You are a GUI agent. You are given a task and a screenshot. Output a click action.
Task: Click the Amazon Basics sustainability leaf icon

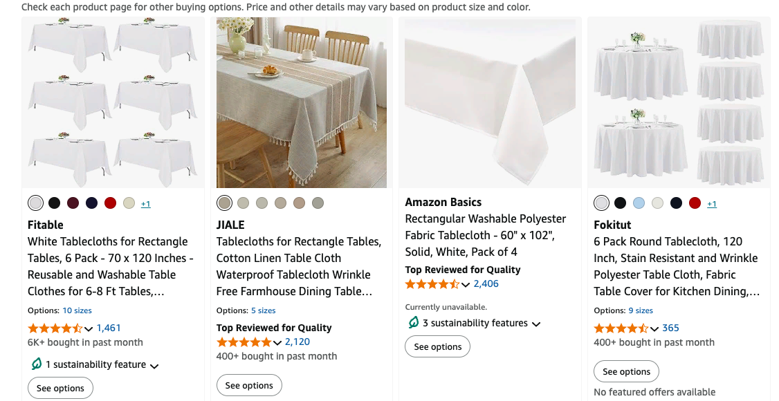(414, 323)
